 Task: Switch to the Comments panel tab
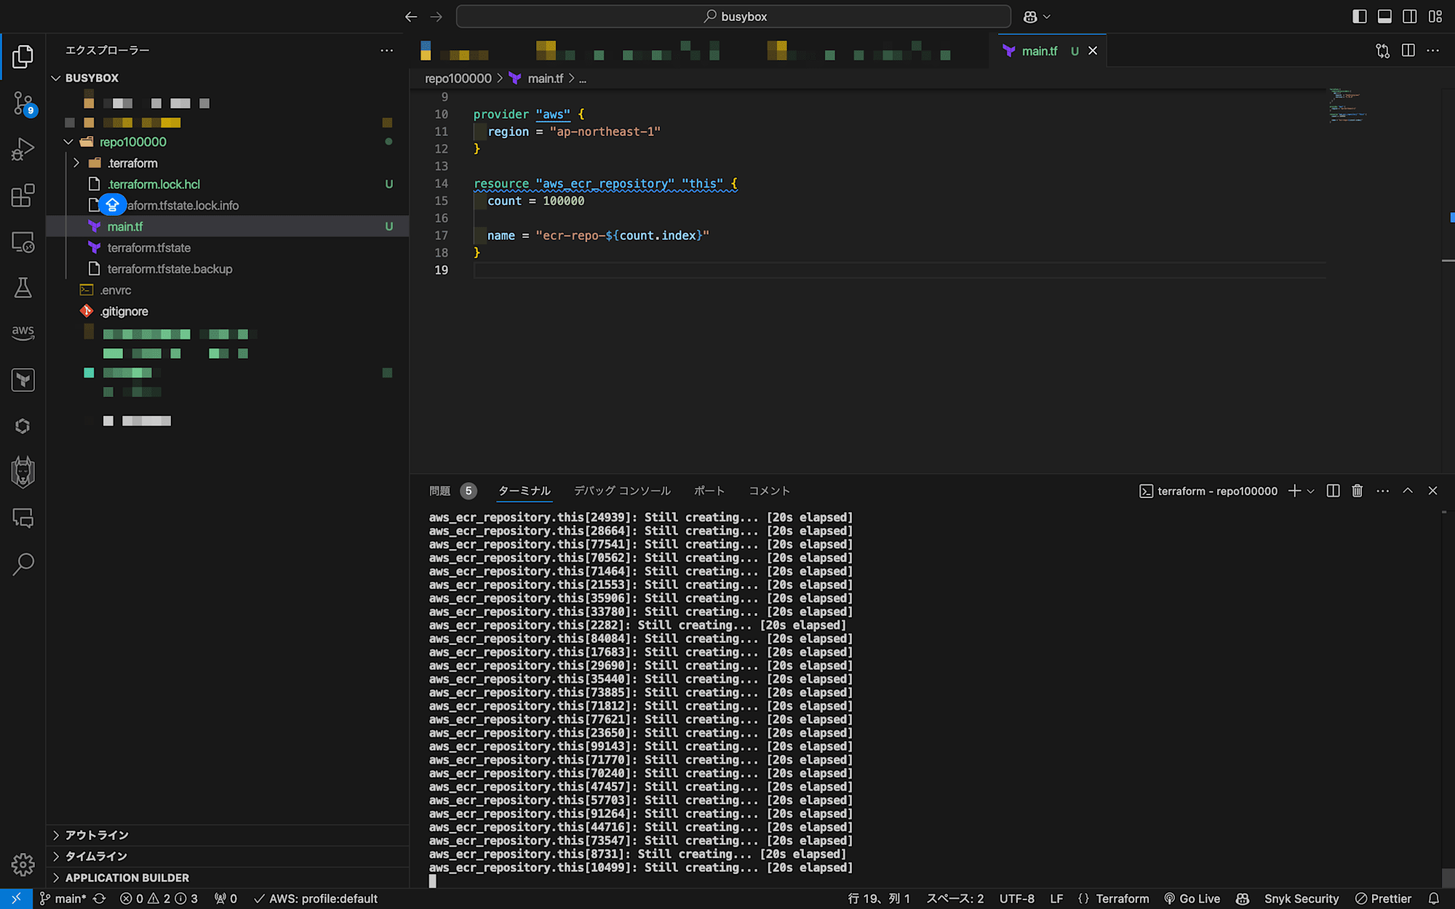coord(769,491)
